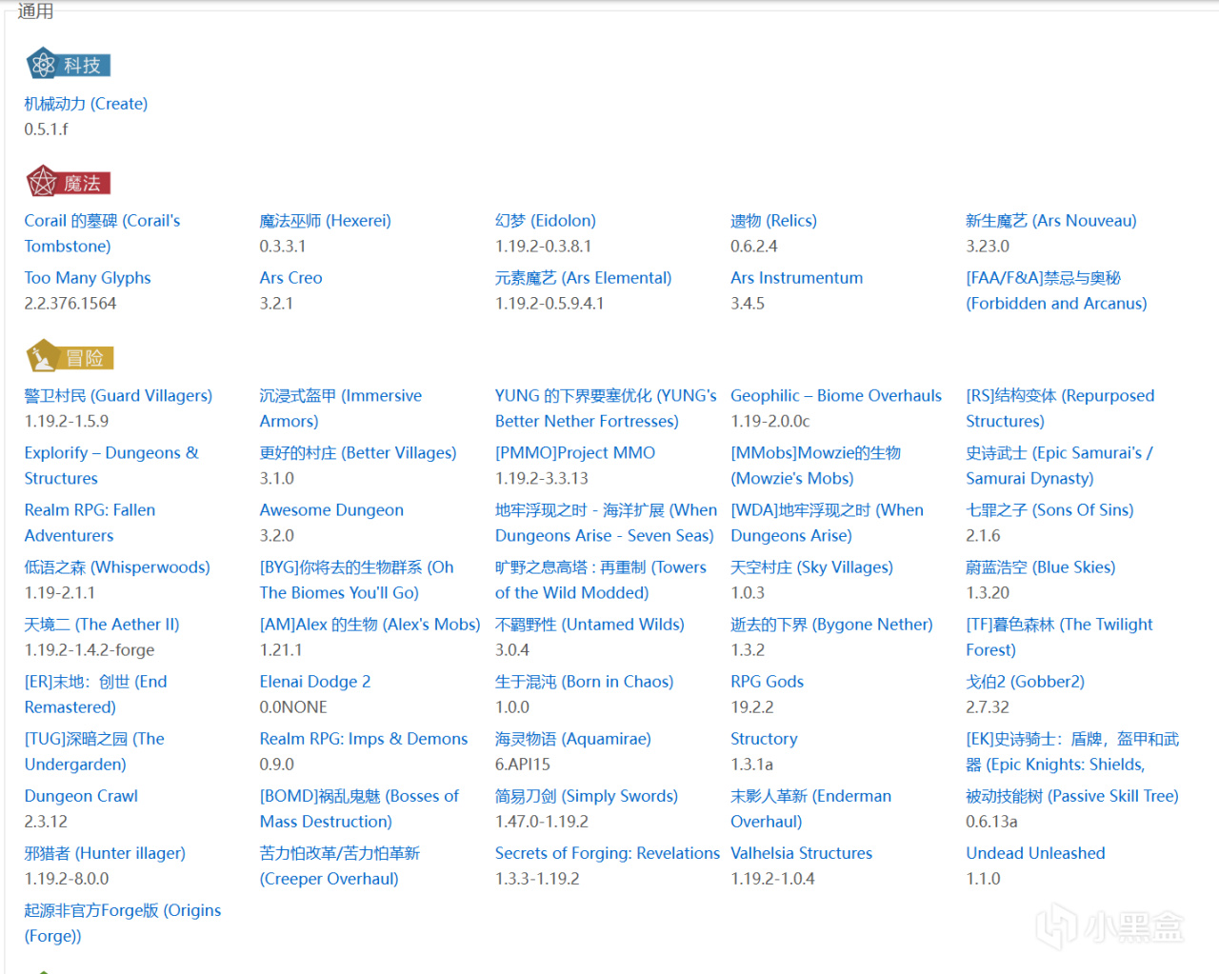
Task: Open Bosses of Mass Destruction link
Action: (x=359, y=808)
